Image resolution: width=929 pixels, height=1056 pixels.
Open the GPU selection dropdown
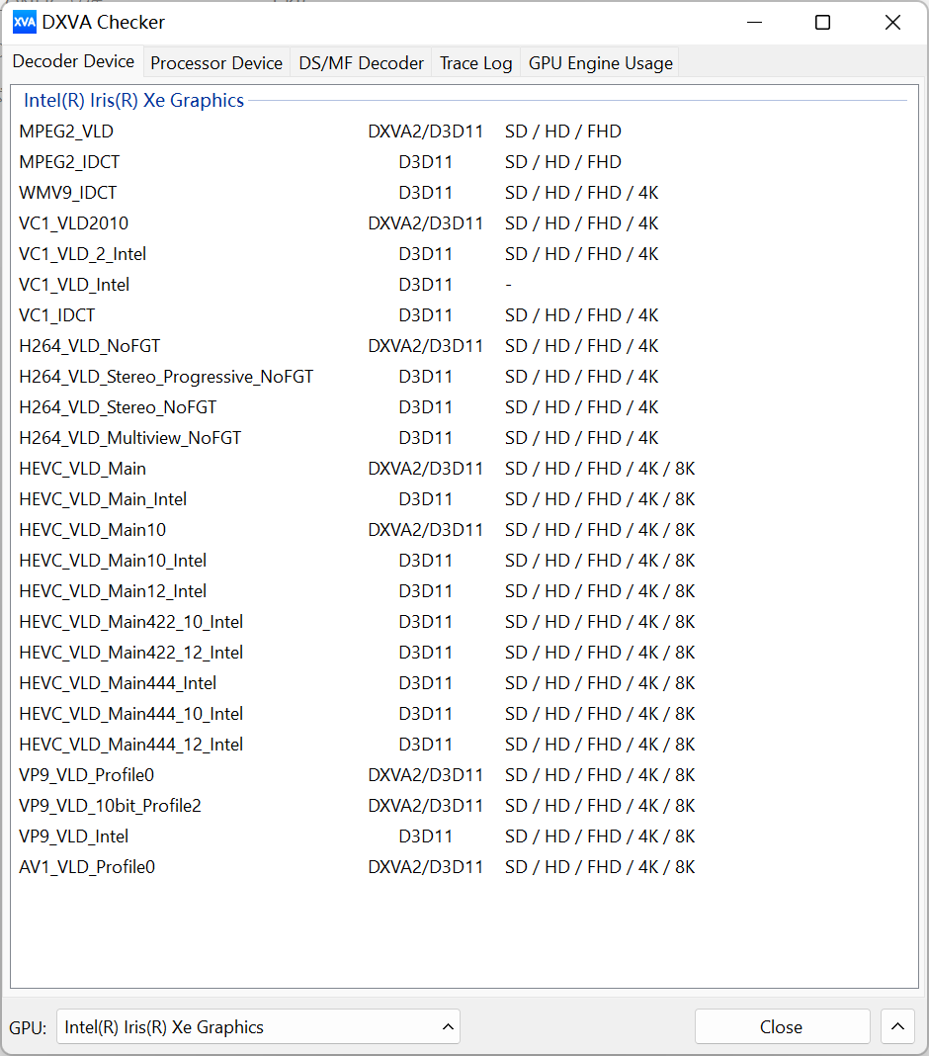click(x=258, y=1026)
